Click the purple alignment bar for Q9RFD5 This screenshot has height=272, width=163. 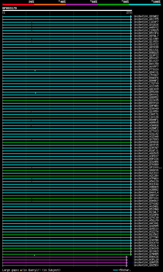click(x=65, y=263)
